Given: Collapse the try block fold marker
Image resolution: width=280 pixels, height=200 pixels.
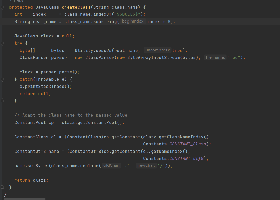Looking at the screenshot, I should coord(2,43).
